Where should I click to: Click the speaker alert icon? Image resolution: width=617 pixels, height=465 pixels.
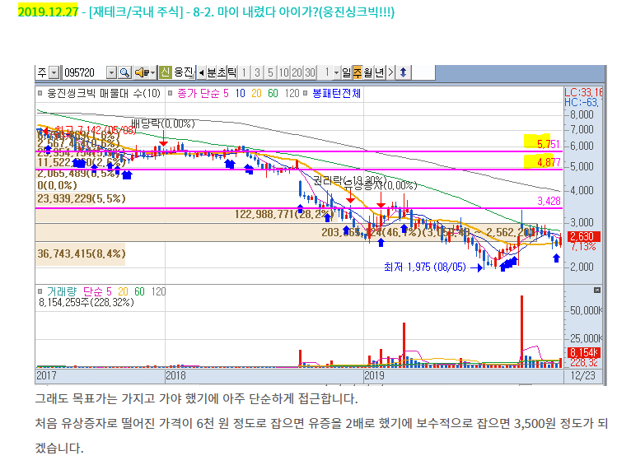[142, 72]
